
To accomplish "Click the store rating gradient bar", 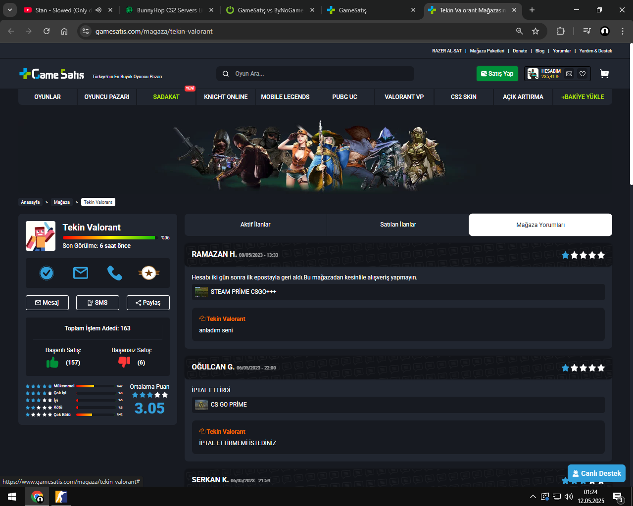I will (x=109, y=238).
